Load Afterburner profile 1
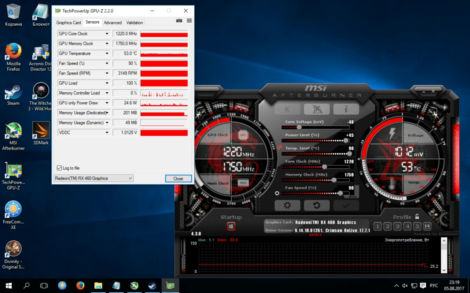Viewport: 470px width, 293px height. 377,226
